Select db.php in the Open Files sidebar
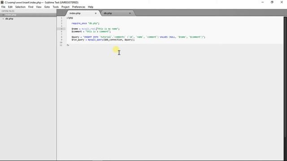The height and width of the screenshot is (161, 287). 28,19
